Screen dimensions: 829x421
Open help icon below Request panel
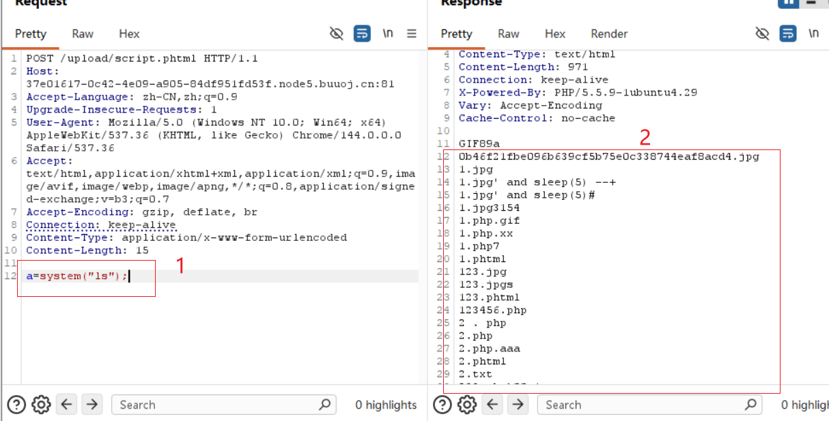pyautogui.click(x=16, y=405)
